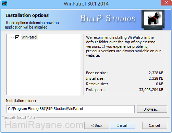Click the Feature size value 2,328 KB

click(x=156, y=73)
